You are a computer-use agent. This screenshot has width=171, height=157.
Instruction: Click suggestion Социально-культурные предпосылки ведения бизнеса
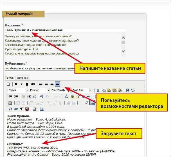[x=42, y=54]
